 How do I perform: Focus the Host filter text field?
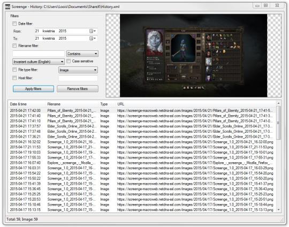78,78
